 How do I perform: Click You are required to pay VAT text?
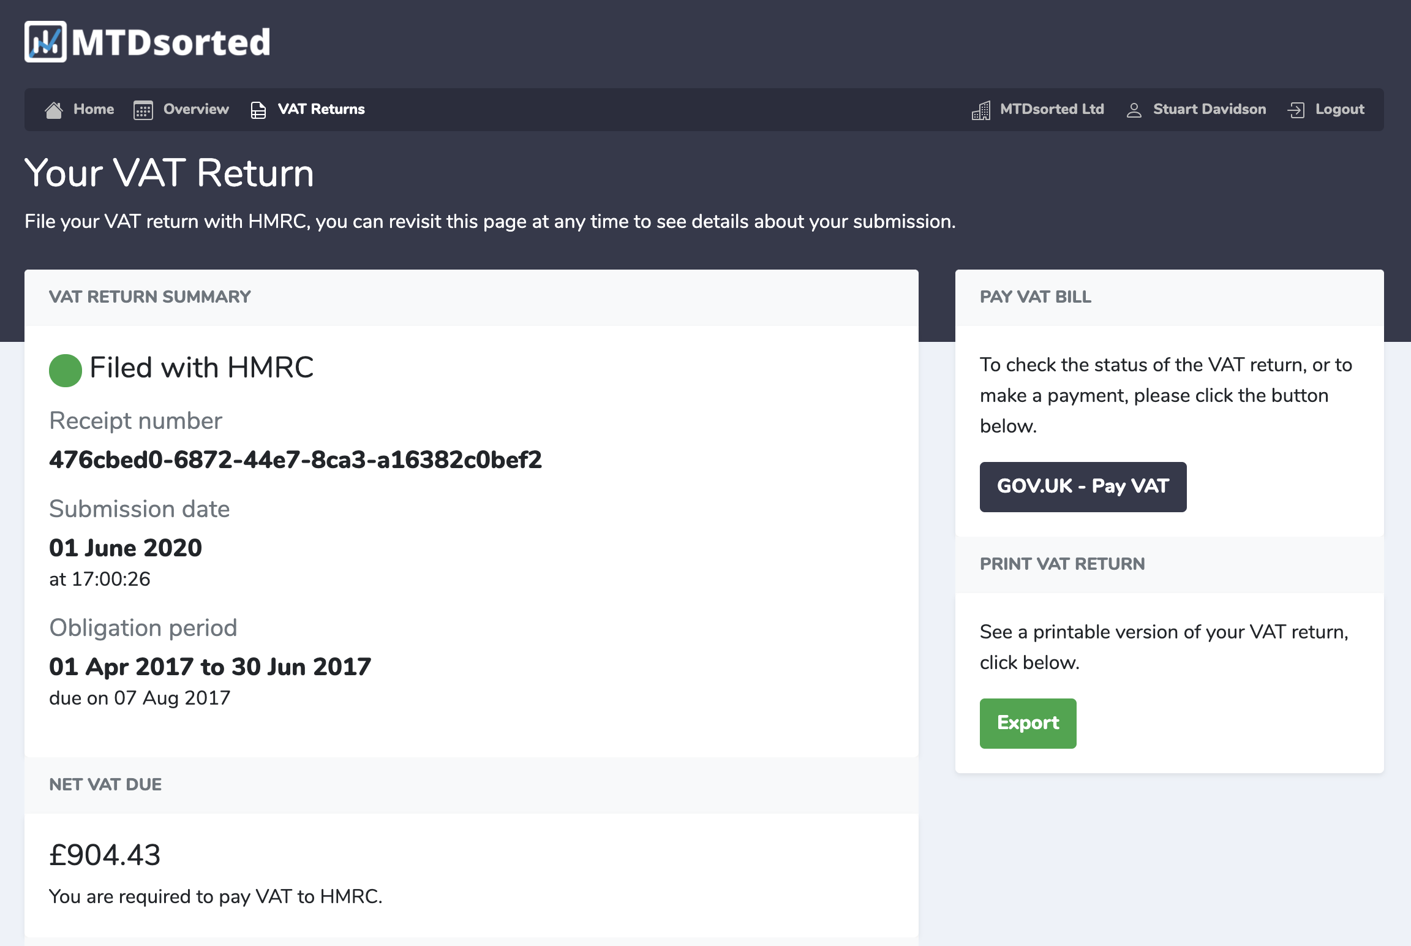216,896
